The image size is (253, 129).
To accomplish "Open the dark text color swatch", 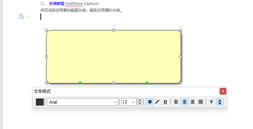I will click(x=40, y=102).
